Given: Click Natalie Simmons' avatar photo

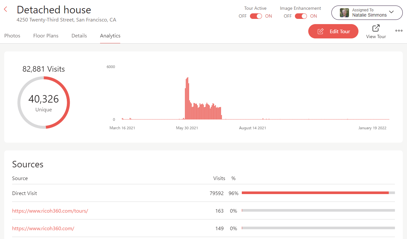Looking at the screenshot, I should pyautogui.click(x=344, y=13).
